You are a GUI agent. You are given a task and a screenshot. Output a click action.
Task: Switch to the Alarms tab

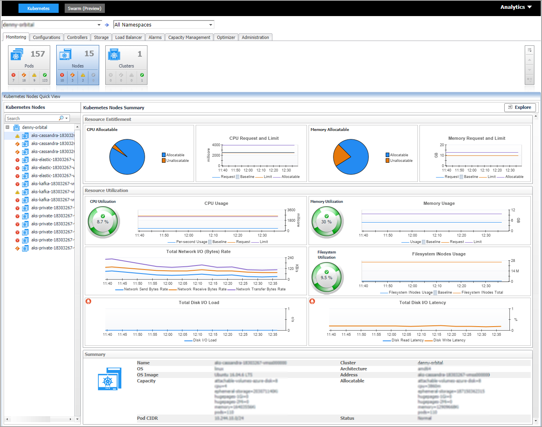pos(155,37)
